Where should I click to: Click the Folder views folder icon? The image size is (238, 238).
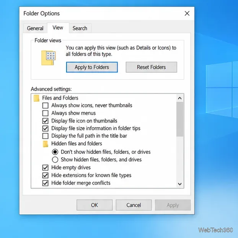click(49, 58)
